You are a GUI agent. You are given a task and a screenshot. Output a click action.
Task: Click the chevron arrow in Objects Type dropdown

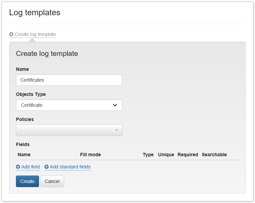pos(115,105)
